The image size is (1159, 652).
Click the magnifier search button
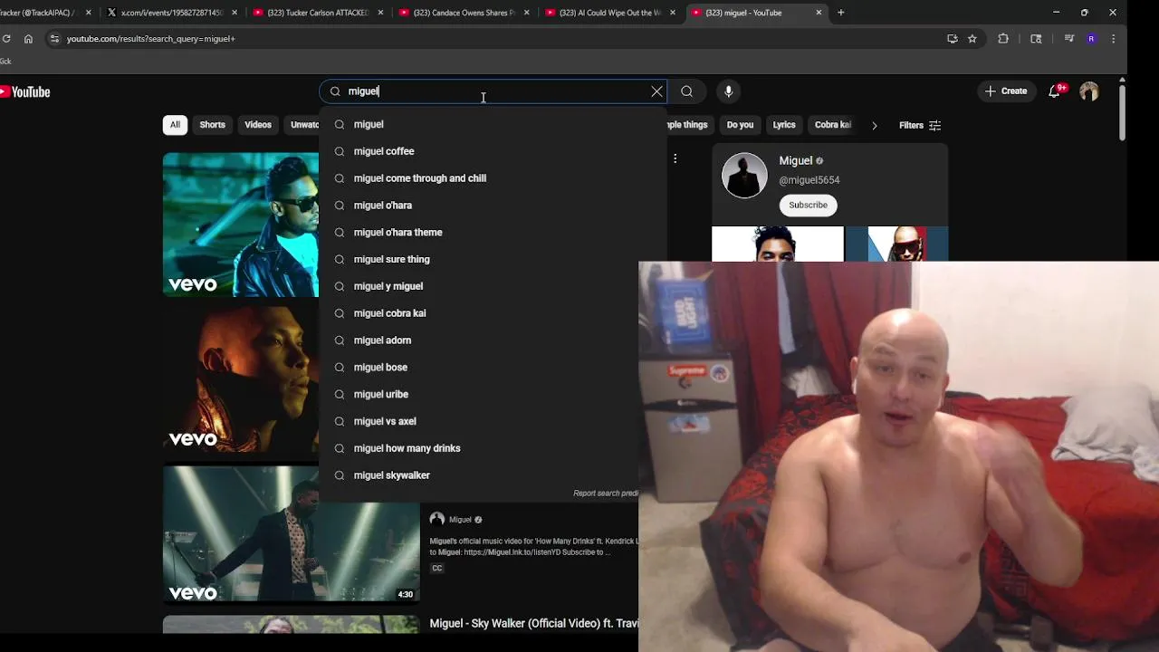click(x=687, y=91)
